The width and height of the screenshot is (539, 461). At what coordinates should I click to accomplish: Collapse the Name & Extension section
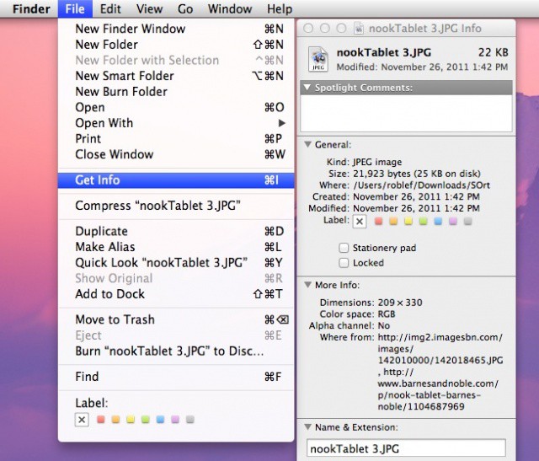[x=307, y=427]
